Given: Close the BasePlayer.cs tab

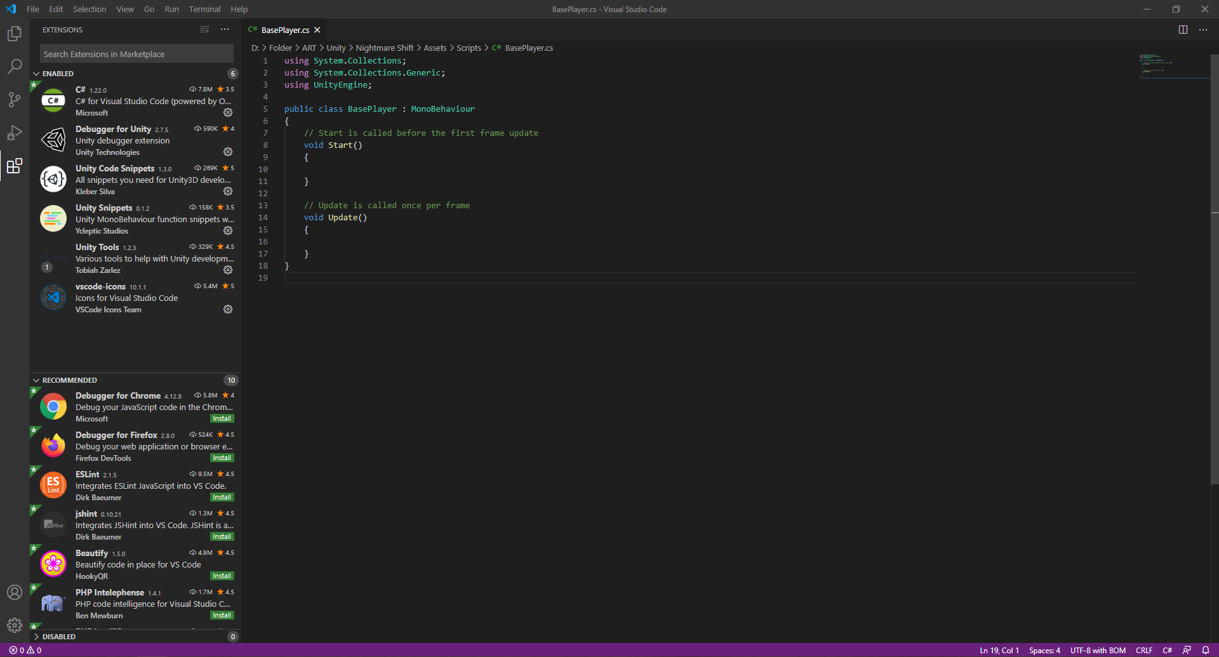Looking at the screenshot, I should 317,30.
